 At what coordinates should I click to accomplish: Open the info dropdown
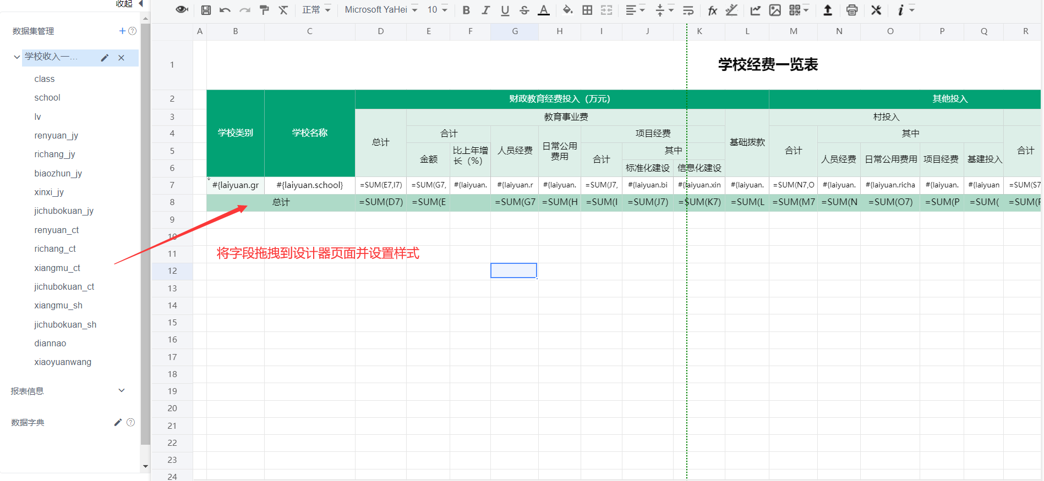(x=905, y=10)
